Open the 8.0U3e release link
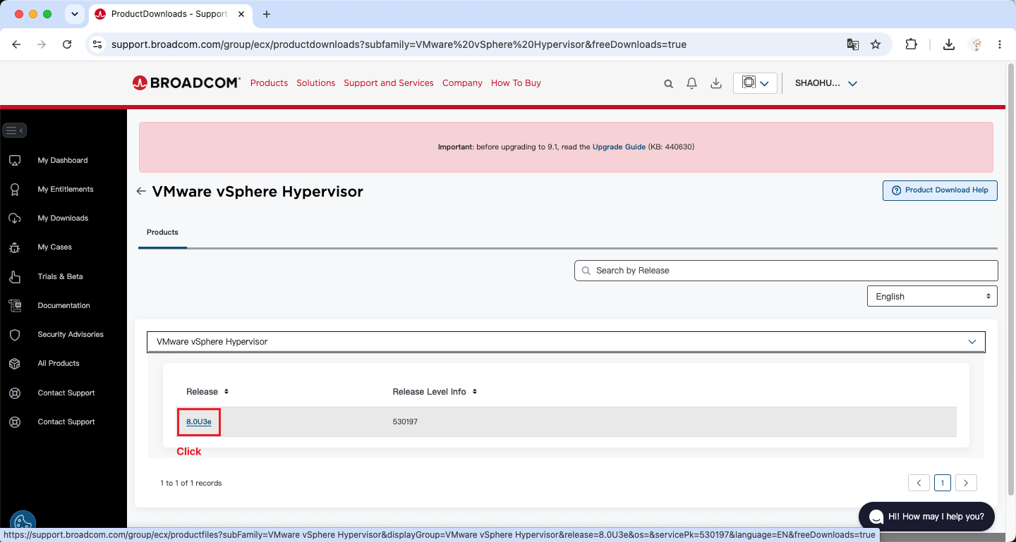This screenshot has height=542, width=1016. 199,421
